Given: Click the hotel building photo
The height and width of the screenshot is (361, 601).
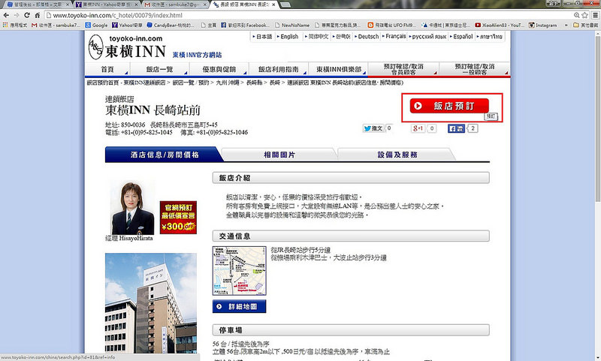Looking at the screenshot, I should [151, 302].
